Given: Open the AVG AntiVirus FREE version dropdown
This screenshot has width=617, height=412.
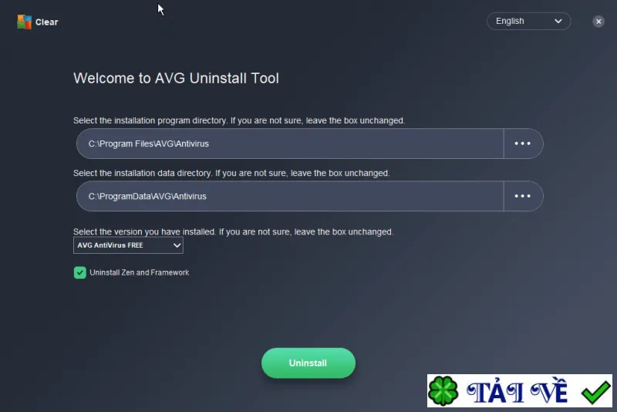Looking at the screenshot, I should 128,245.
